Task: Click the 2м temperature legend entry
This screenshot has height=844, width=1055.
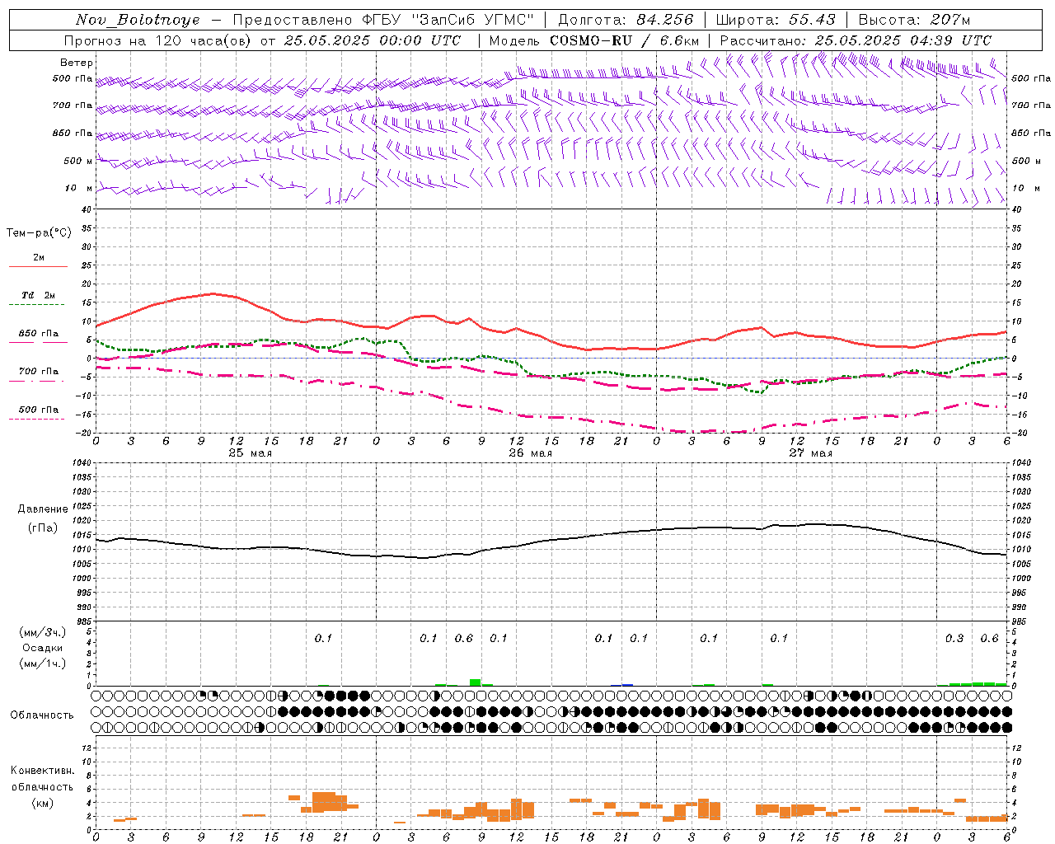Action: (39, 258)
